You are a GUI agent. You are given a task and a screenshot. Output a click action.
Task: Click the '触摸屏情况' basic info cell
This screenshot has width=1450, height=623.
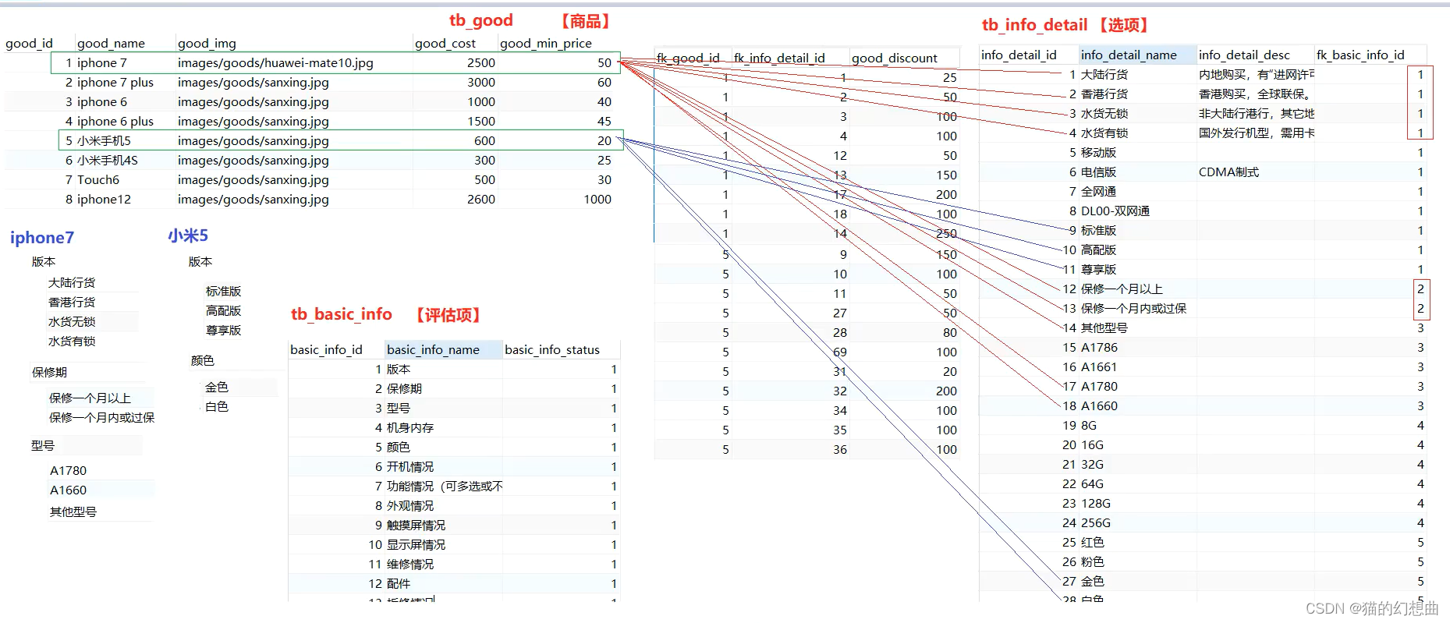[x=416, y=526]
